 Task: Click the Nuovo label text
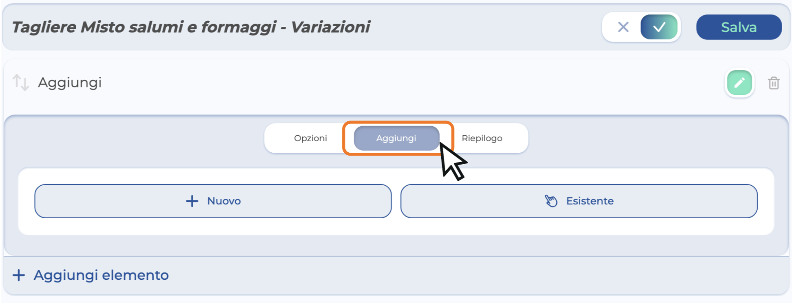tap(224, 201)
